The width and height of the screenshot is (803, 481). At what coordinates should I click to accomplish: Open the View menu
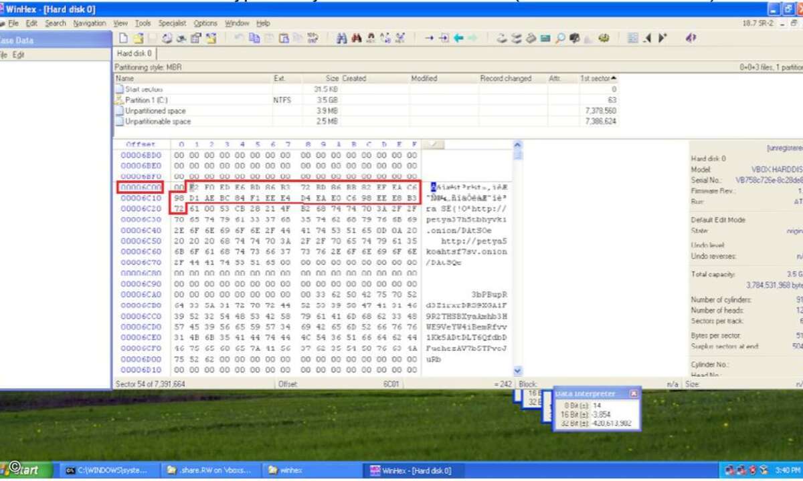coord(120,23)
